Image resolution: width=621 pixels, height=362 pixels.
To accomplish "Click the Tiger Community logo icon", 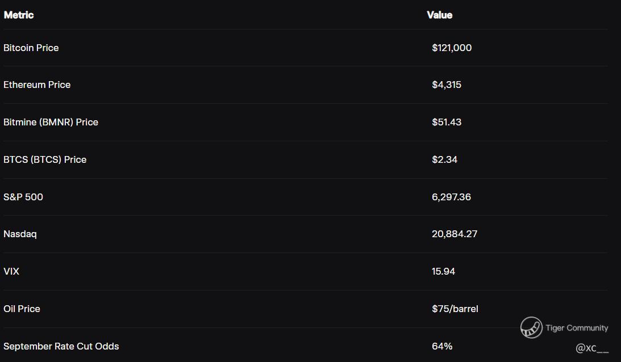I will click(x=531, y=327).
